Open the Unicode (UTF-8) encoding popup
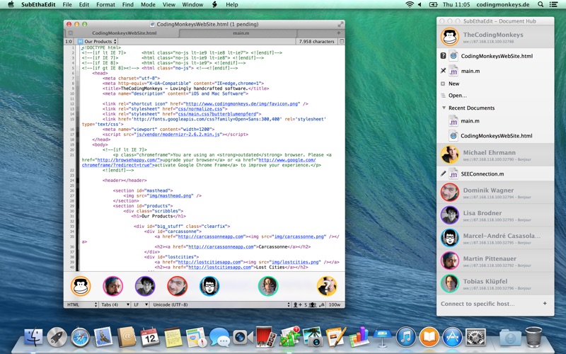The image size is (566, 354). (x=221, y=305)
